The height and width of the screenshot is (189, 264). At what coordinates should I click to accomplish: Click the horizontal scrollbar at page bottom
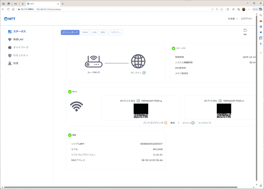pos(121,187)
